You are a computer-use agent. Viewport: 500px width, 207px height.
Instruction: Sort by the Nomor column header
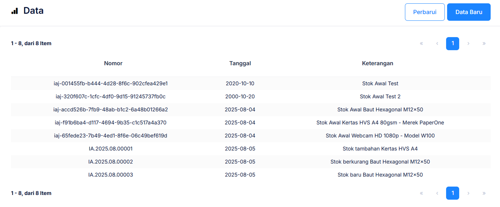click(x=113, y=63)
